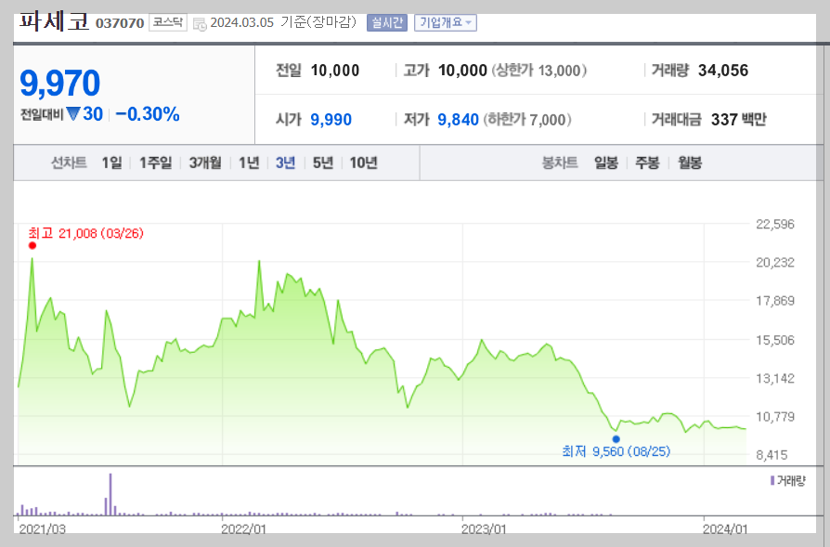Select the 1년 line chart tab

(x=249, y=163)
